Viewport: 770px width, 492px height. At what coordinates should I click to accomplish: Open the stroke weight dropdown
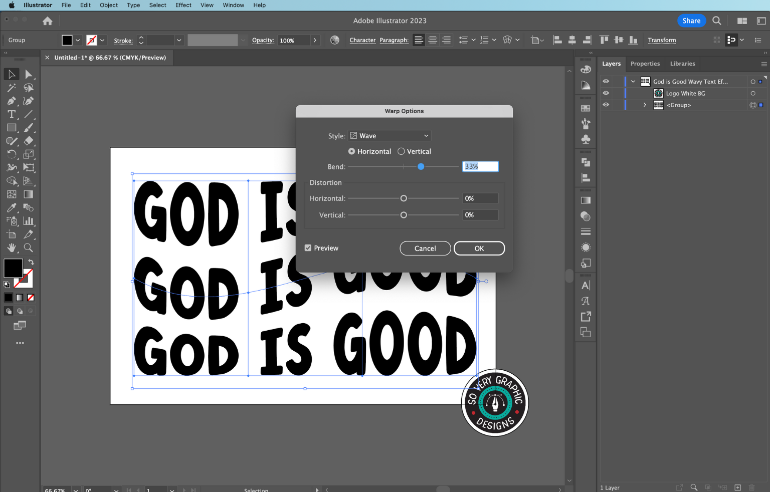[179, 40]
